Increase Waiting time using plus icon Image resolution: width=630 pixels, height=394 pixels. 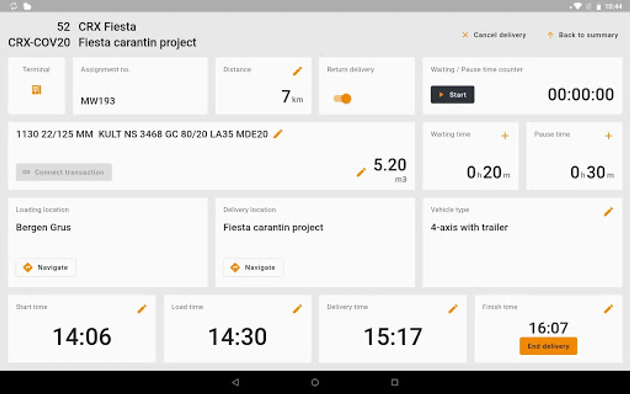point(505,136)
